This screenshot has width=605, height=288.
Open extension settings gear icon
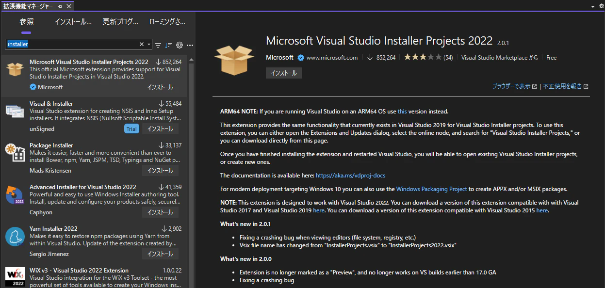click(x=180, y=45)
